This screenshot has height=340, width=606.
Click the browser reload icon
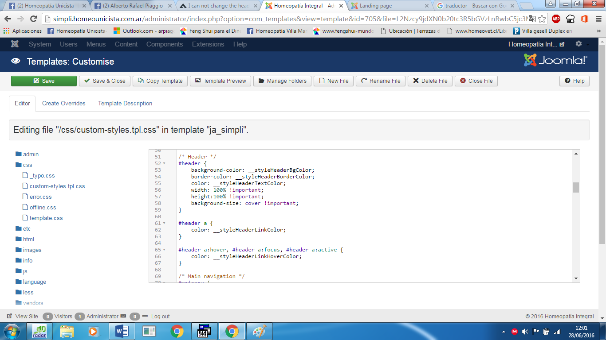33,19
